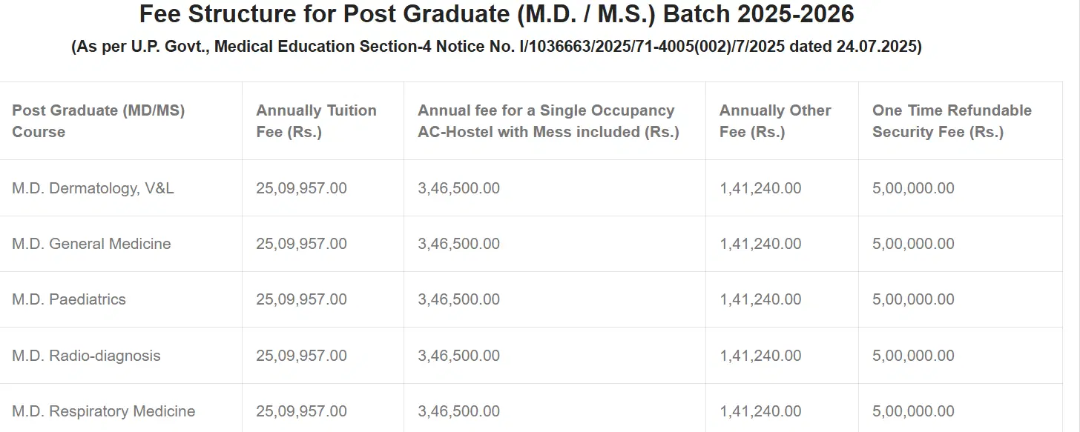The width and height of the screenshot is (1080, 432).
Task: Select the Annually Tuition Fee column header
Action: pos(316,121)
